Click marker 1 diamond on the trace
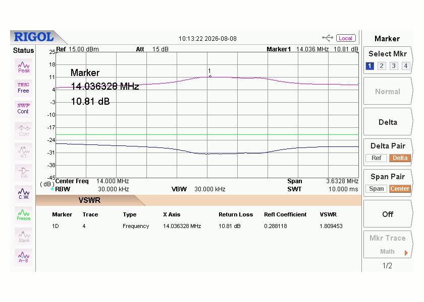 210,77
